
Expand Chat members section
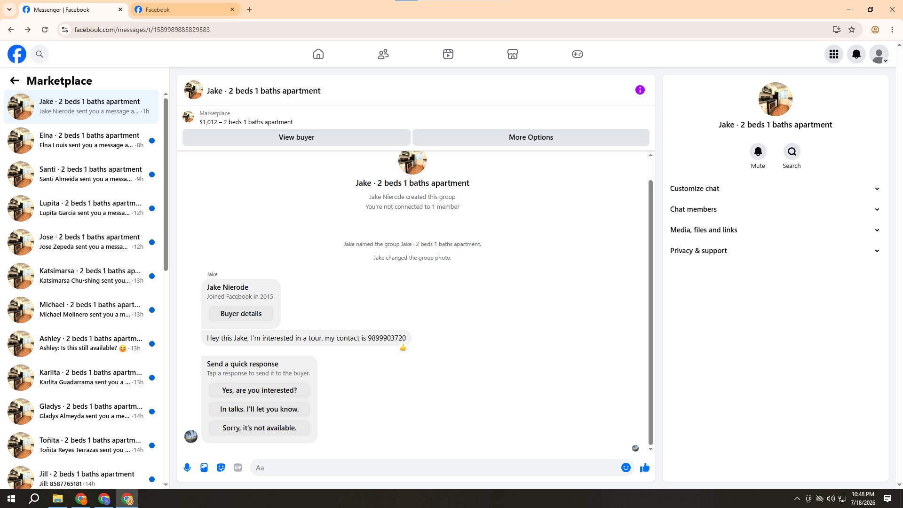(775, 209)
